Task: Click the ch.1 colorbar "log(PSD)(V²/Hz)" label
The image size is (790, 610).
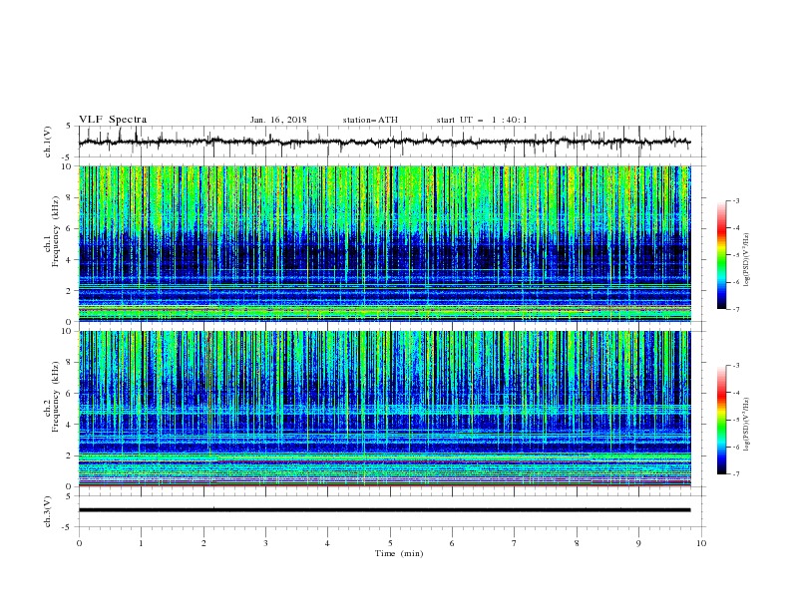Action: click(747, 260)
